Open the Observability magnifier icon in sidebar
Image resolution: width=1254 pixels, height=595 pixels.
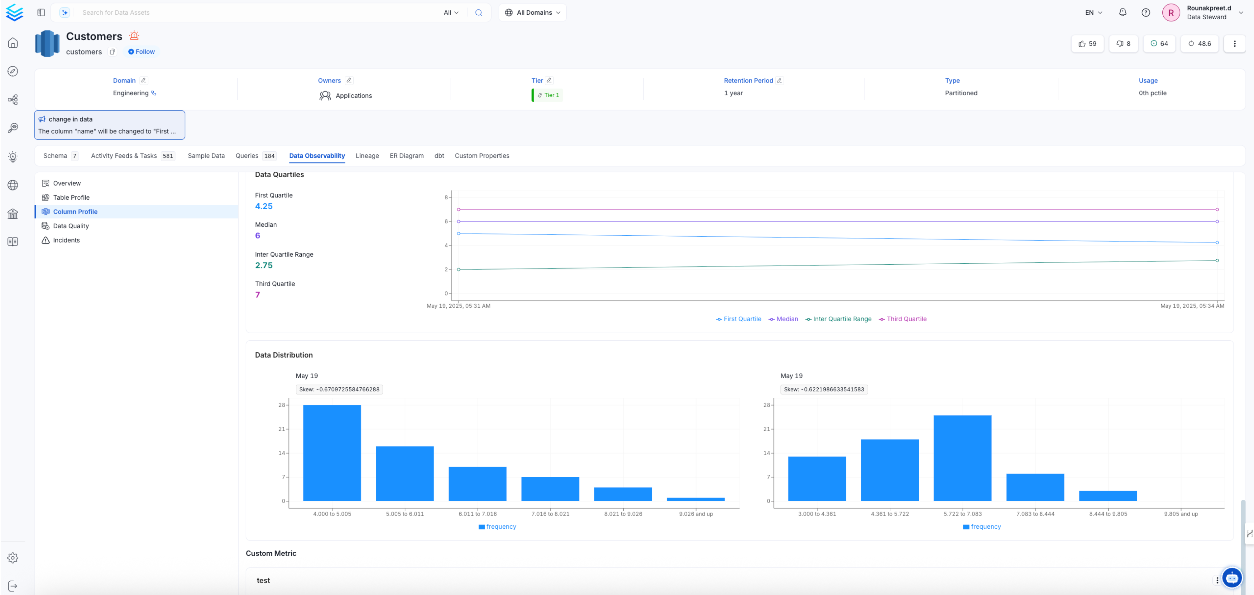click(x=13, y=127)
